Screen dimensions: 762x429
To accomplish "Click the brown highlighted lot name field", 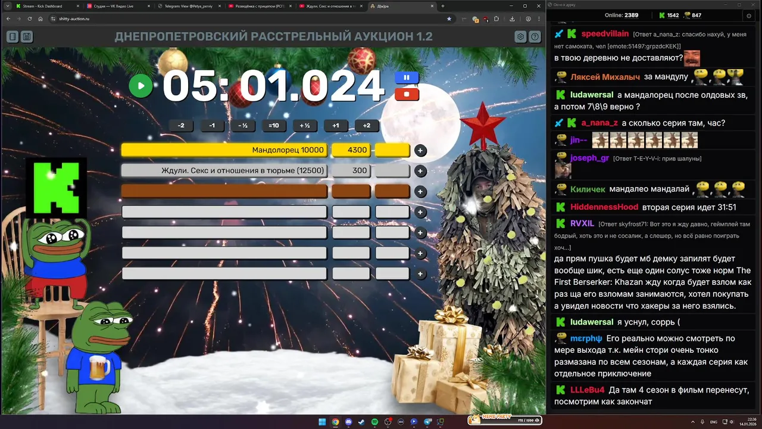I will [224, 191].
